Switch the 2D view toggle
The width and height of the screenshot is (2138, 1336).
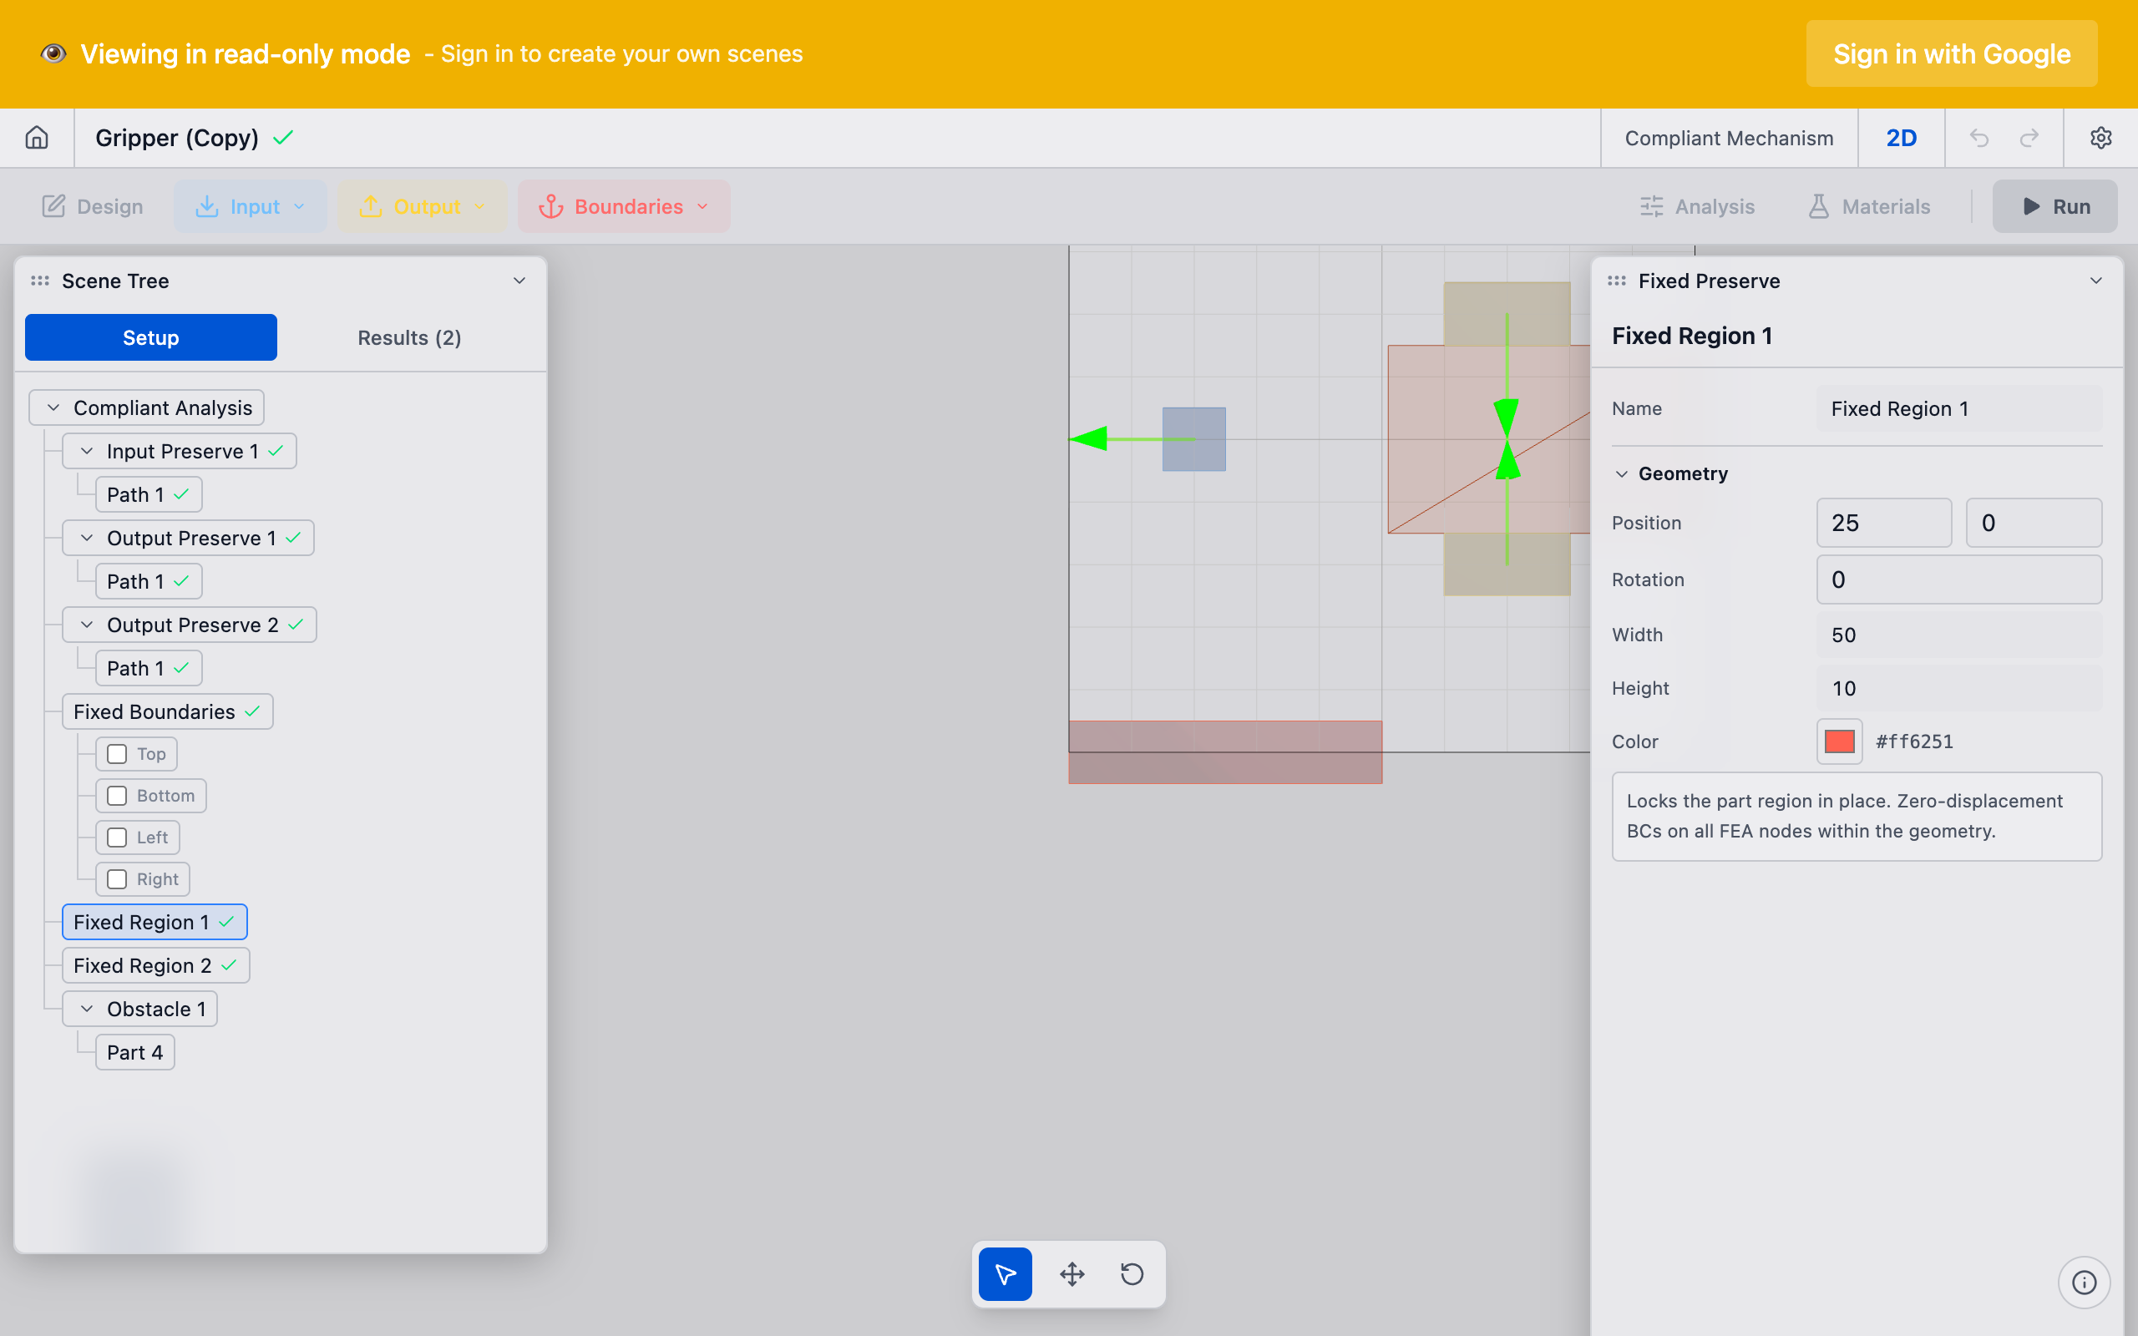click(1901, 138)
